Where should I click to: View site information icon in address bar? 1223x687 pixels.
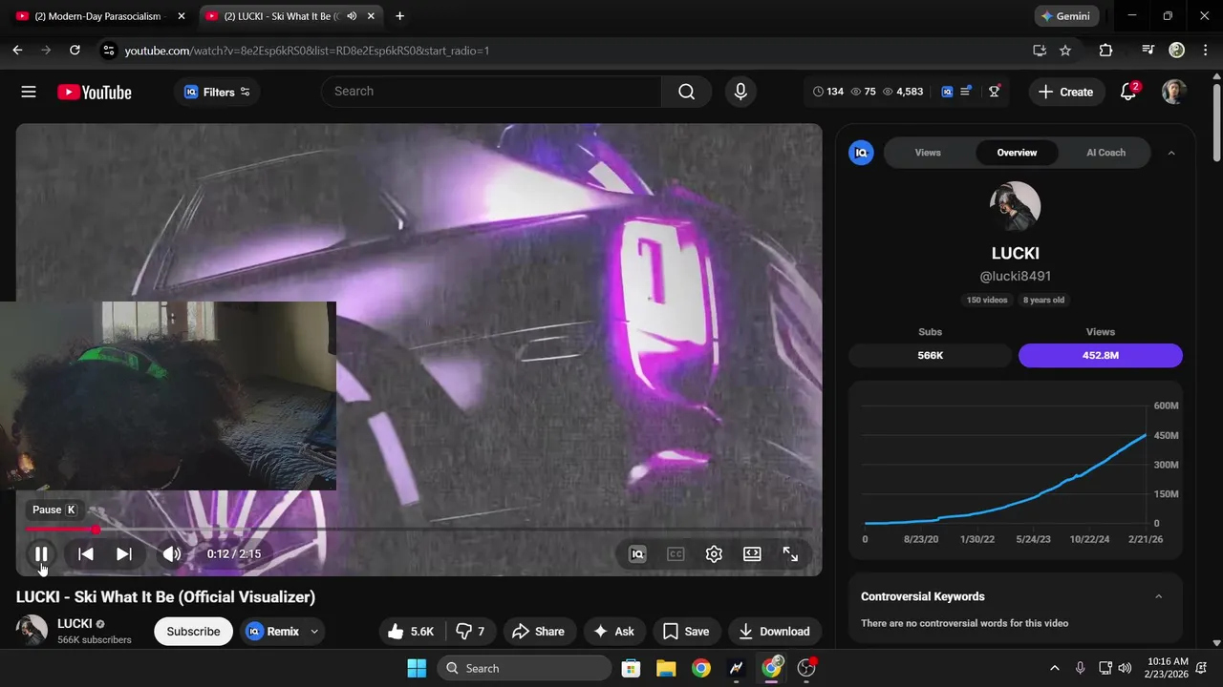coord(108,51)
